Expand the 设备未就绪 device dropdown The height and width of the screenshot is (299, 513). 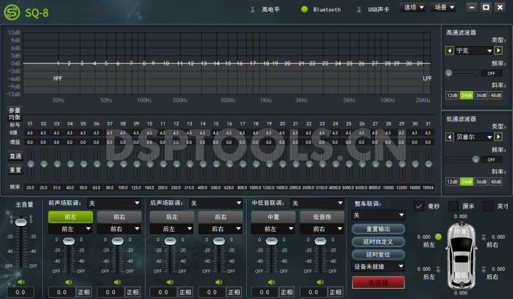tap(378, 266)
